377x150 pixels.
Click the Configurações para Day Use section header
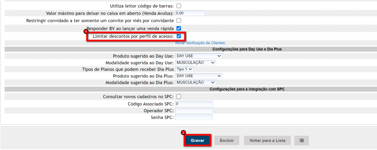pyautogui.click(x=250, y=49)
